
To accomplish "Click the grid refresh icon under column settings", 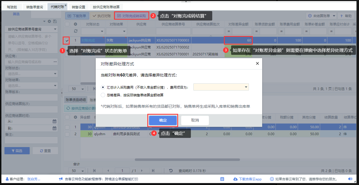I will click(x=75, y=31).
